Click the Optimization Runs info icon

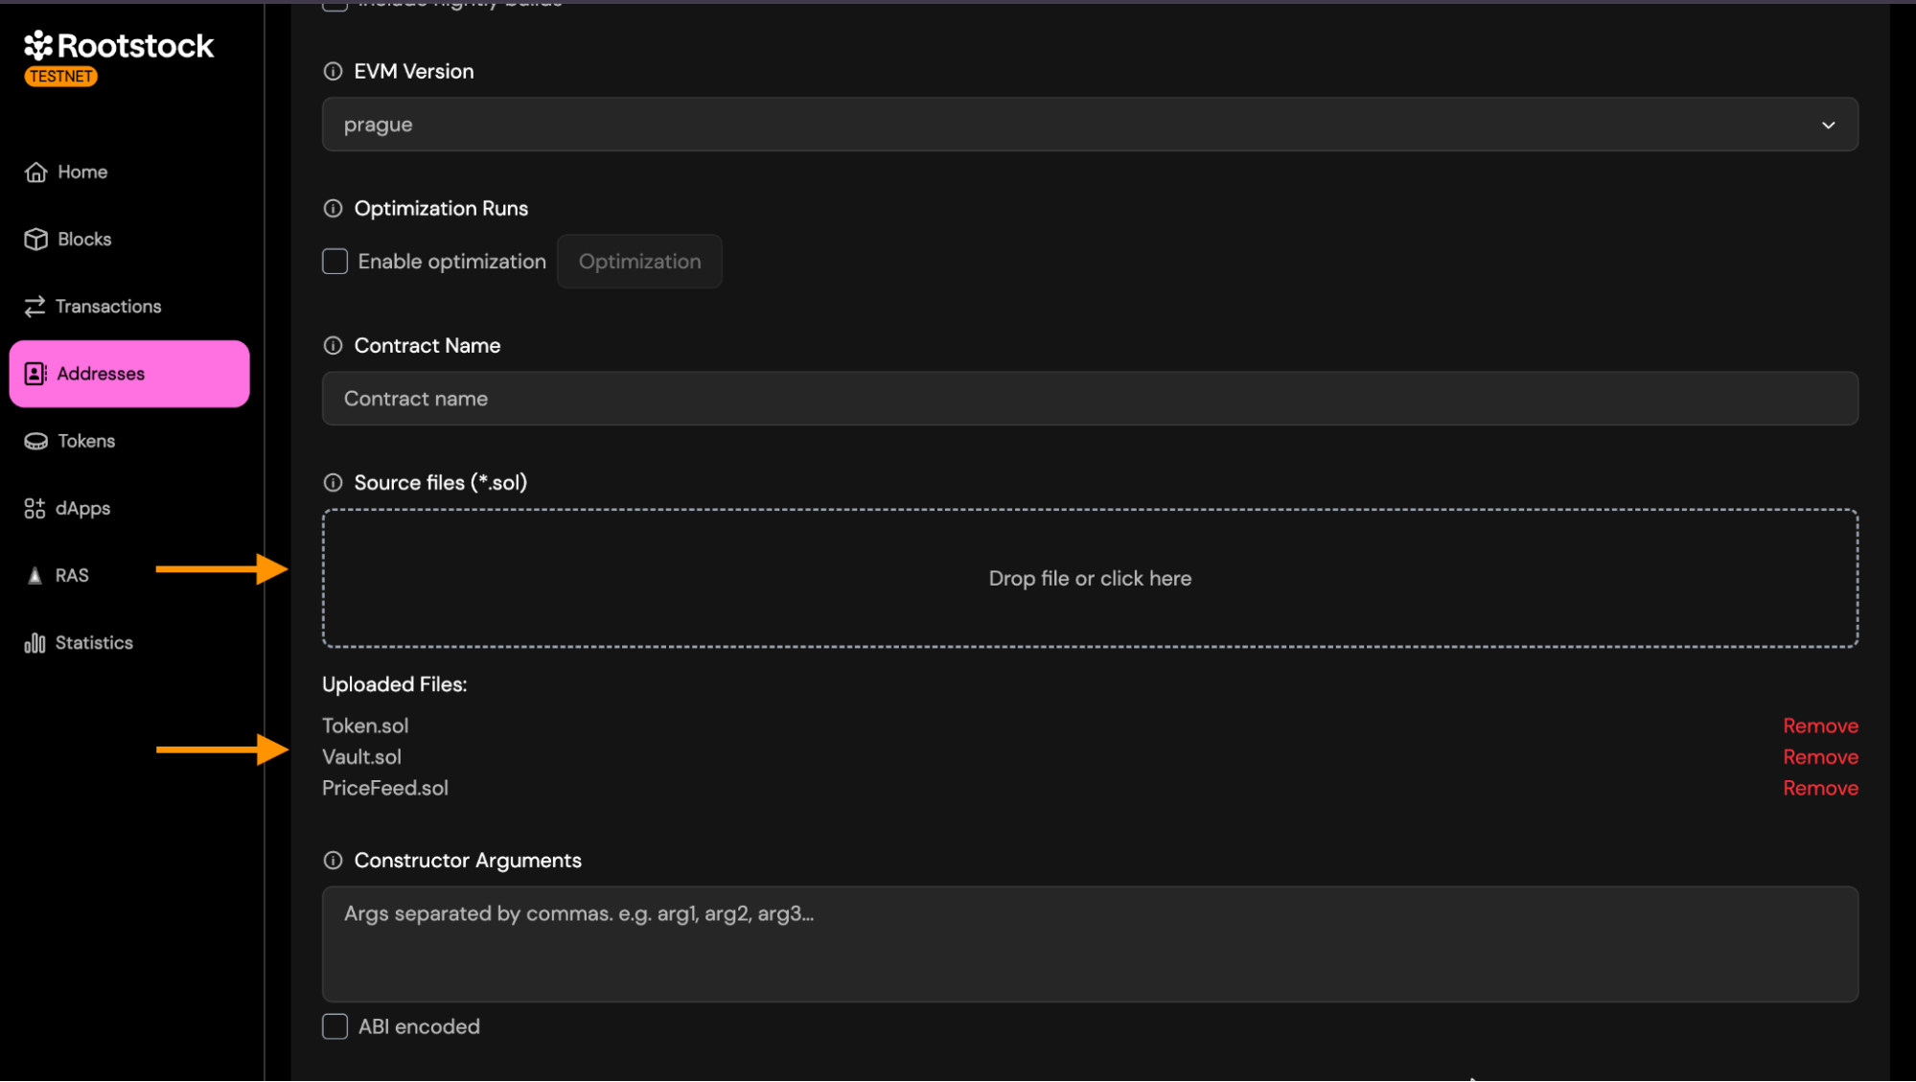333,209
